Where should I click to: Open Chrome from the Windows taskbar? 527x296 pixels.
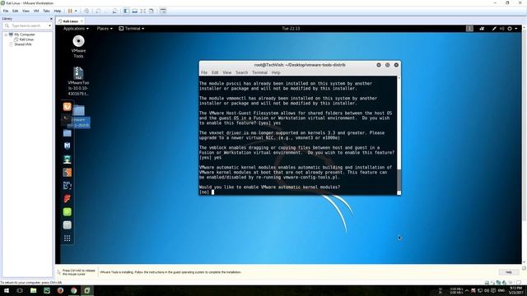tap(73, 290)
